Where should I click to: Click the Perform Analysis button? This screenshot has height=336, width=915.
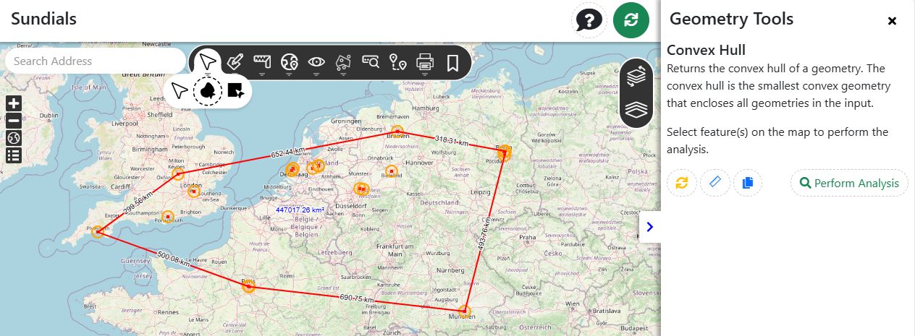[849, 184]
